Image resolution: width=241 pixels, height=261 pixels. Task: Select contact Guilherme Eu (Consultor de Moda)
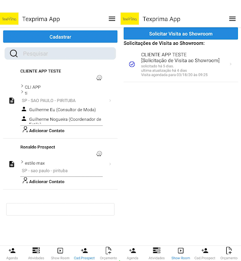tap(59, 110)
